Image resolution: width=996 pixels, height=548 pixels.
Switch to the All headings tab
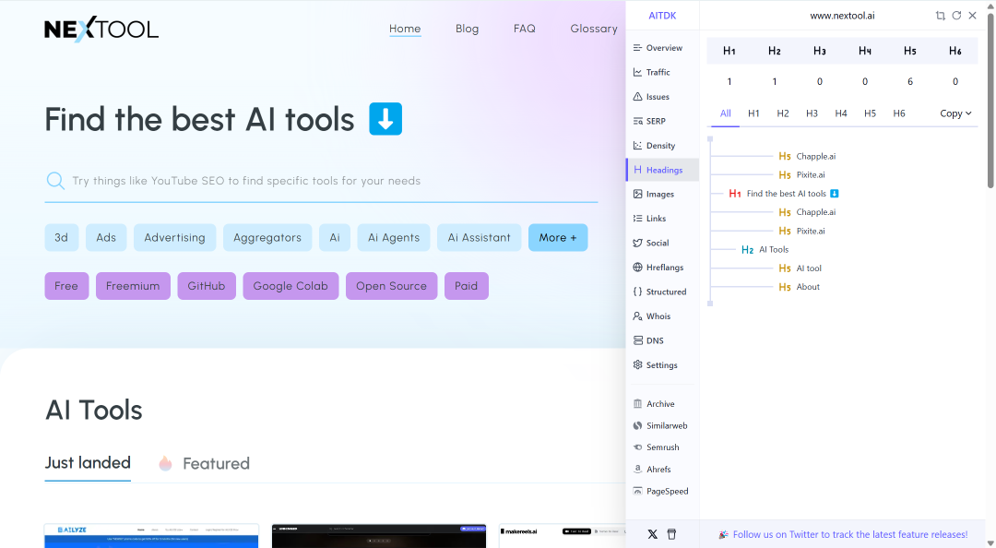[726, 113]
